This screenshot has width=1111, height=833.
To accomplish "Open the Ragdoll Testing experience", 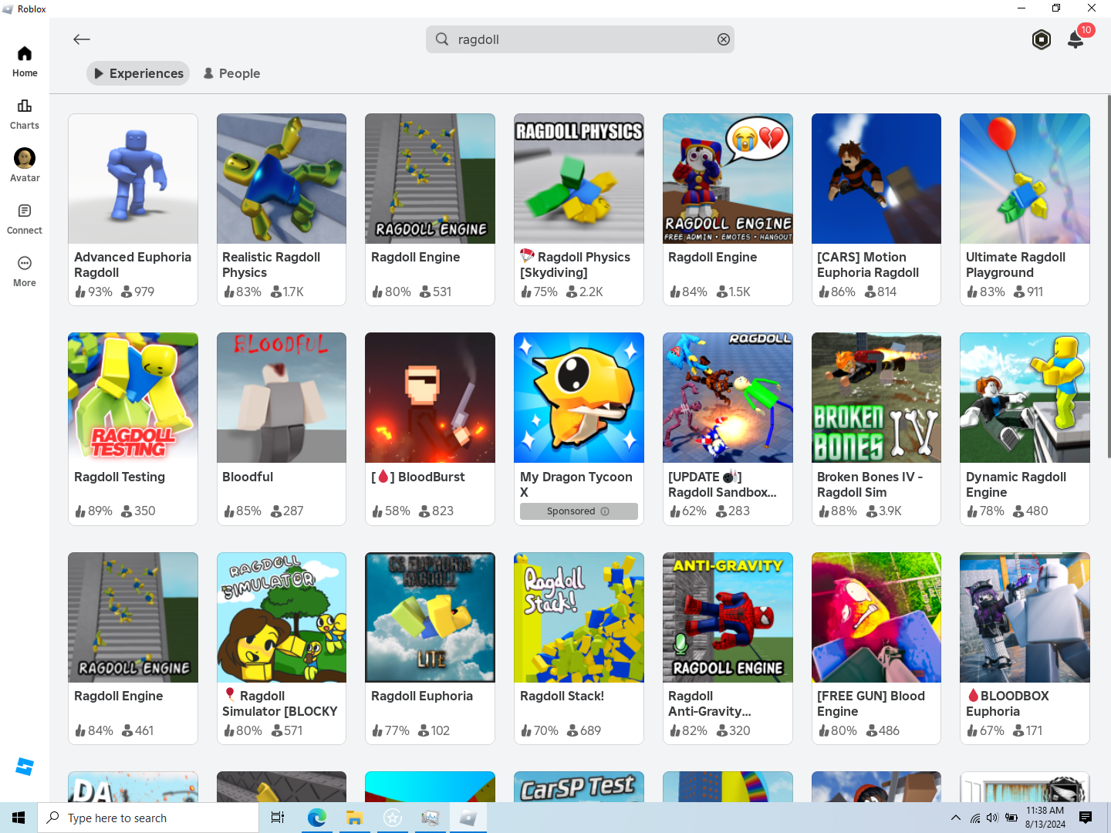I will coord(133,429).
